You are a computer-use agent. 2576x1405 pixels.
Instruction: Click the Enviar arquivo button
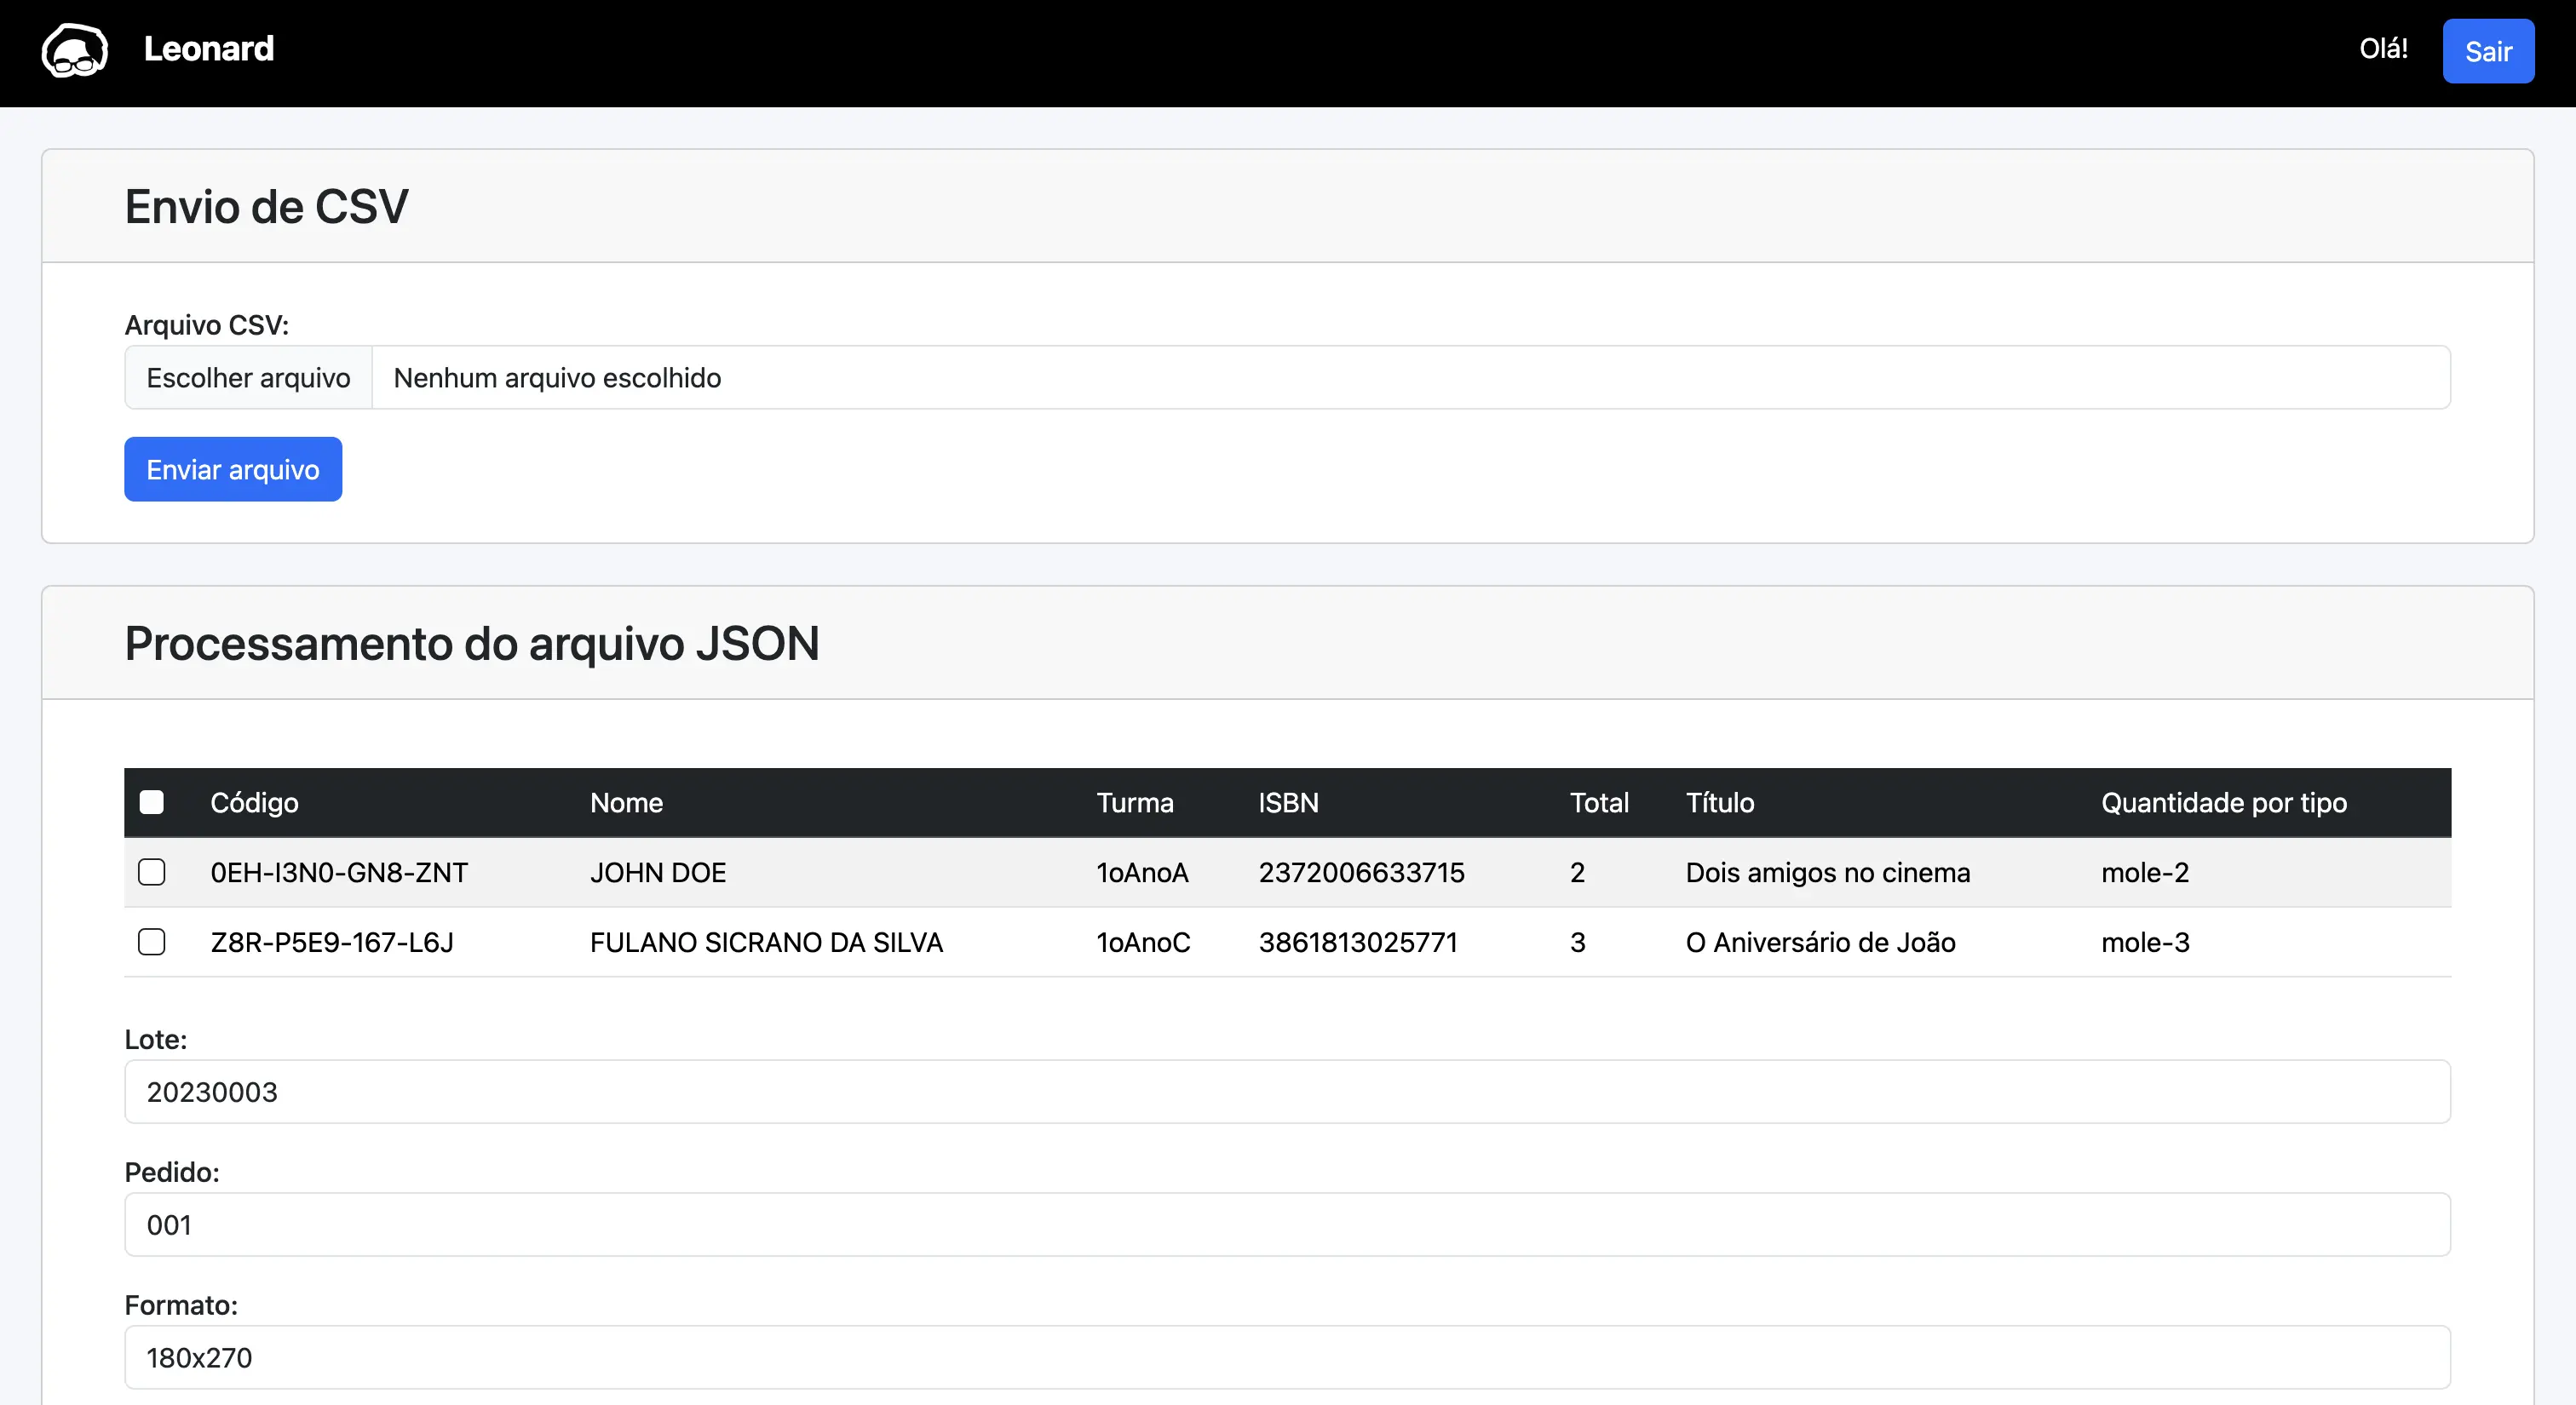tap(233, 468)
